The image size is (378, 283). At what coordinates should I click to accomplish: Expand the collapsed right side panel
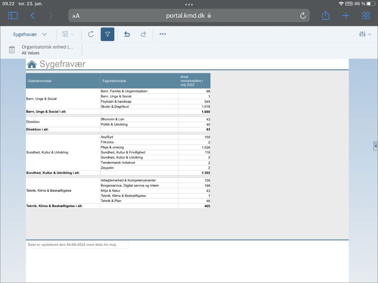[375, 146]
